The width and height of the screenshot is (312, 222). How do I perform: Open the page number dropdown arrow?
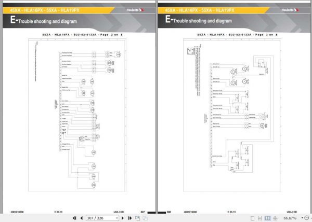coord(117,218)
